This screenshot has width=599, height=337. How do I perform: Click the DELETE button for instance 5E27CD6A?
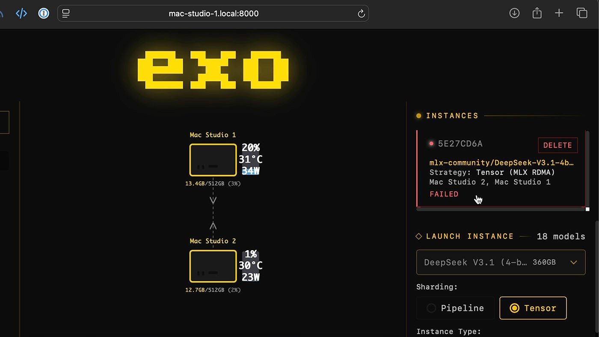pyautogui.click(x=557, y=145)
